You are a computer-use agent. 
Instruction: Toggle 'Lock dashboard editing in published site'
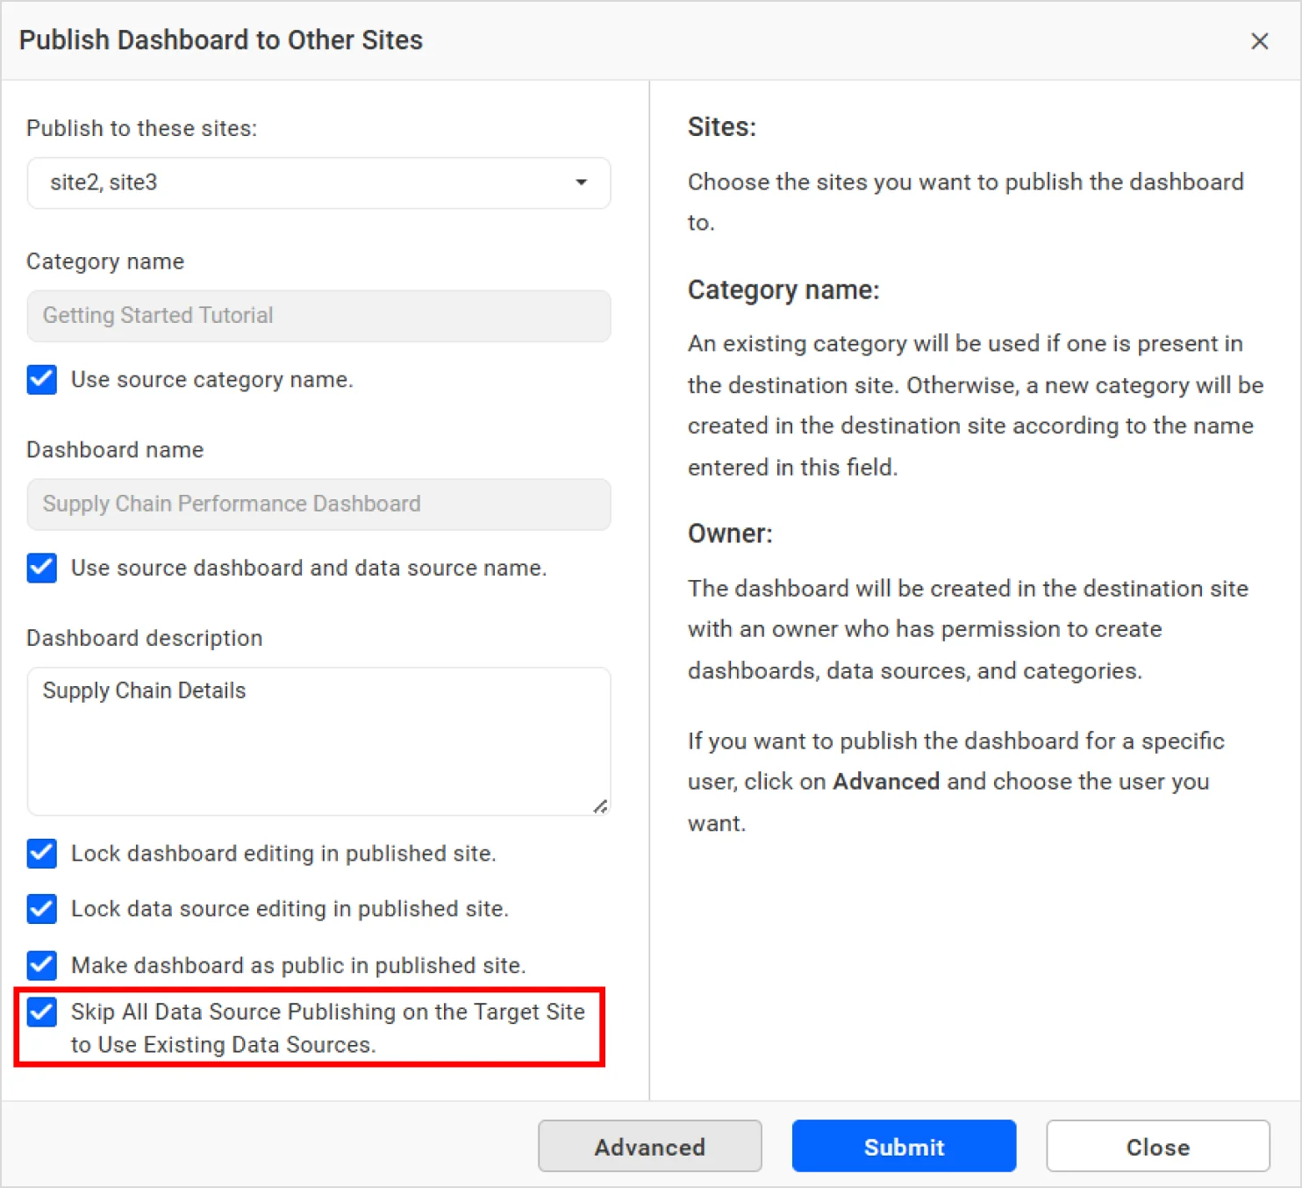point(42,853)
